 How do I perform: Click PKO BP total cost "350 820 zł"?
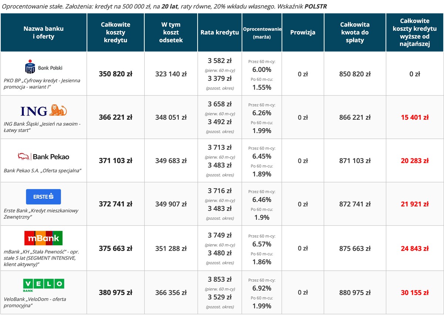coord(115,74)
